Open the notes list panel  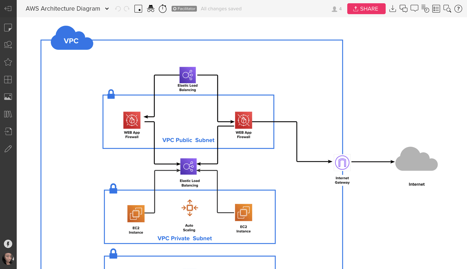point(436,8)
